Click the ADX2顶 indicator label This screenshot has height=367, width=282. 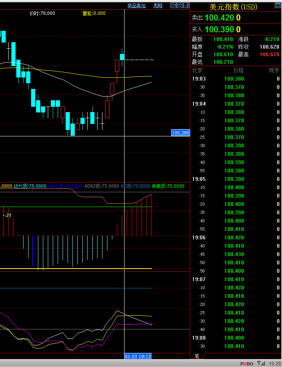point(101,186)
